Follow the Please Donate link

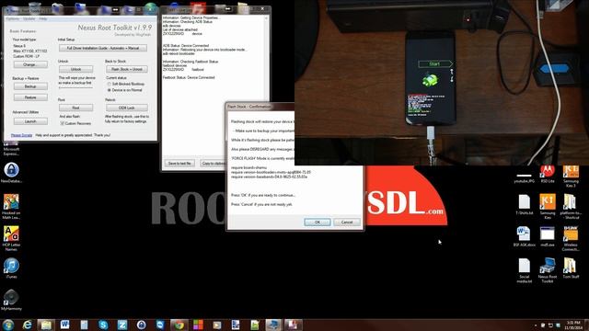(21, 135)
